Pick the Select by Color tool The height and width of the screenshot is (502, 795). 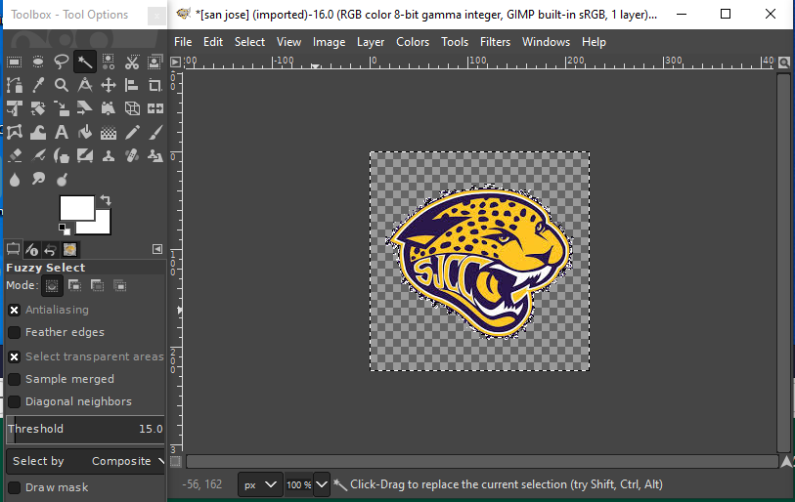[x=108, y=62]
